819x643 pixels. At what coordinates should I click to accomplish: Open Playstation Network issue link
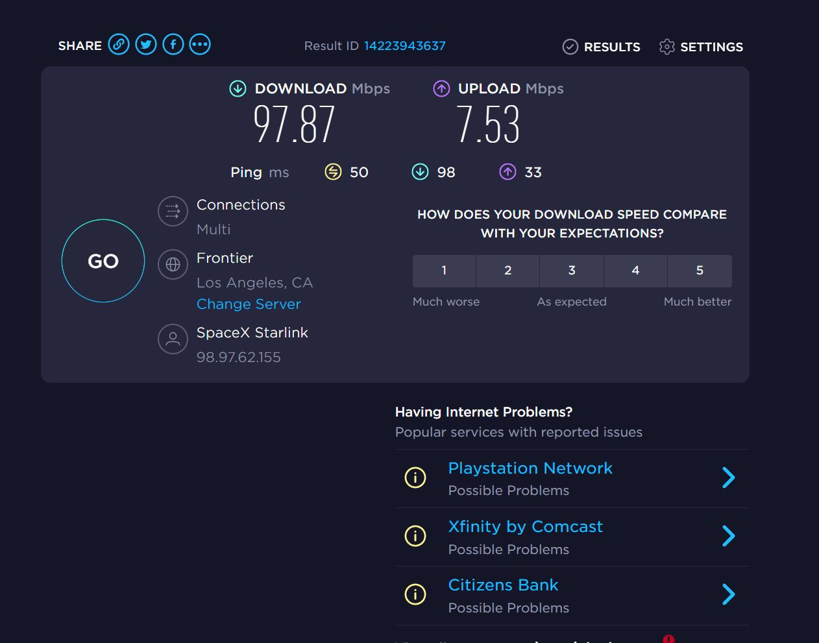pyautogui.click(x=530, y=468)
